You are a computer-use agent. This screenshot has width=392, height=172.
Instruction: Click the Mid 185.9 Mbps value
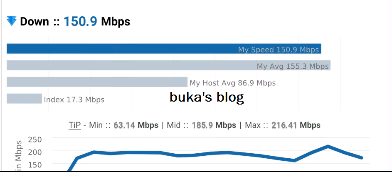(214, 125)
